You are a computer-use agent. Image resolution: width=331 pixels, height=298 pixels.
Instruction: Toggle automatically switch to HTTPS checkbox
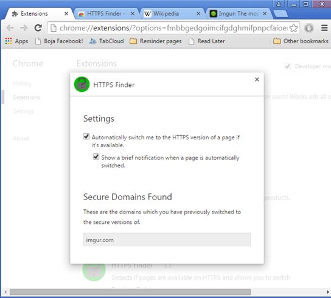(86, 136)
